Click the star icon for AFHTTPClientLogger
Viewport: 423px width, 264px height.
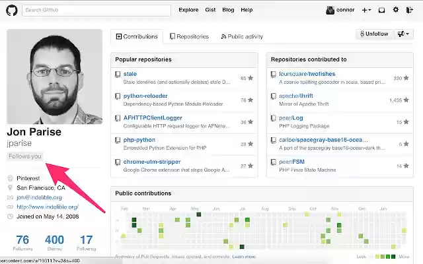tap(250, 122)
